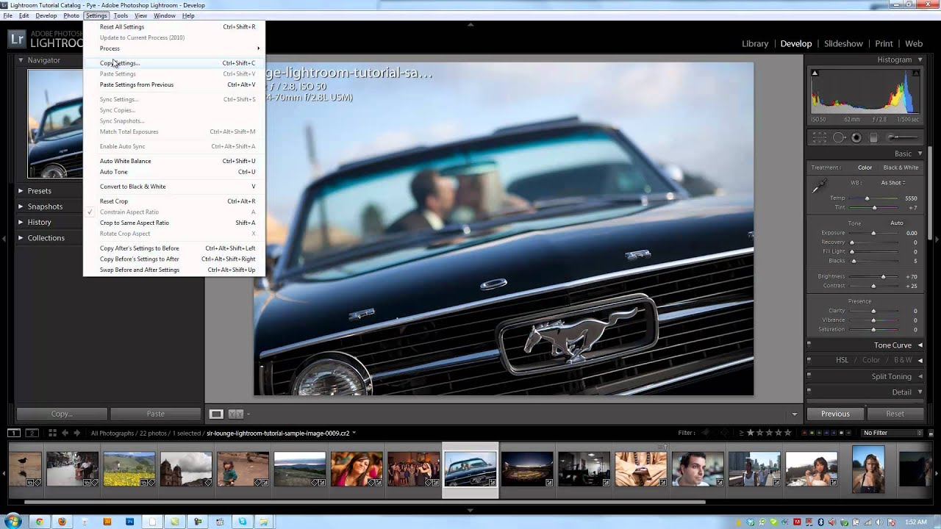
Task: Select the Graduated Filter tool
Action: pyautogui.click(x=873, y=137)
